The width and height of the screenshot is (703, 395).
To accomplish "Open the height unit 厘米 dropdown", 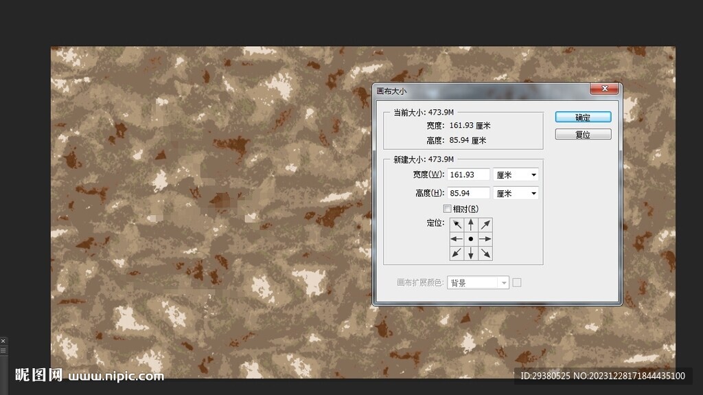I will click(x=516, y=193).
